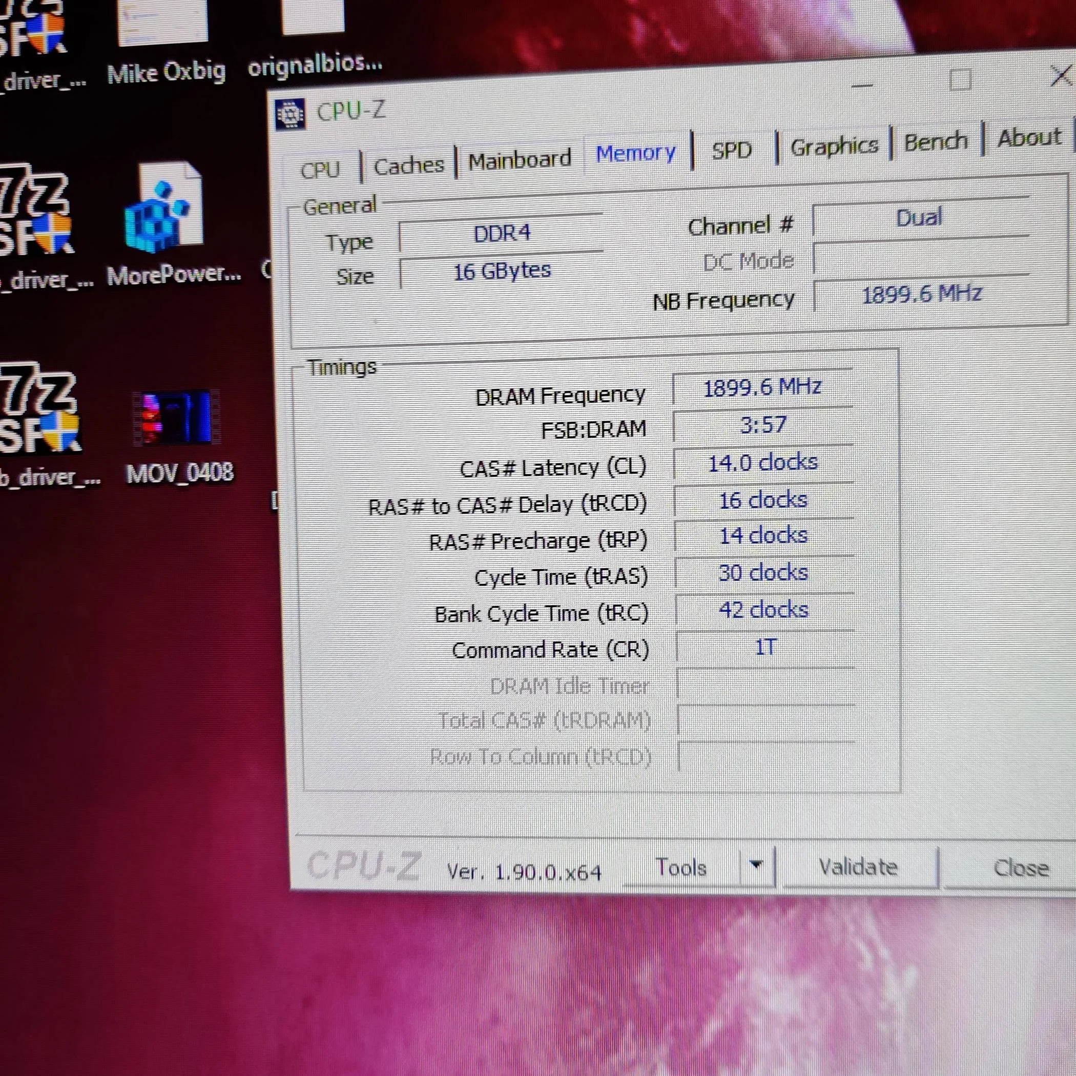The width and height of the screenshot is (1076, 1076).
Task: Switch to the Mainboard tab
Action: click(x=520, y=160)
